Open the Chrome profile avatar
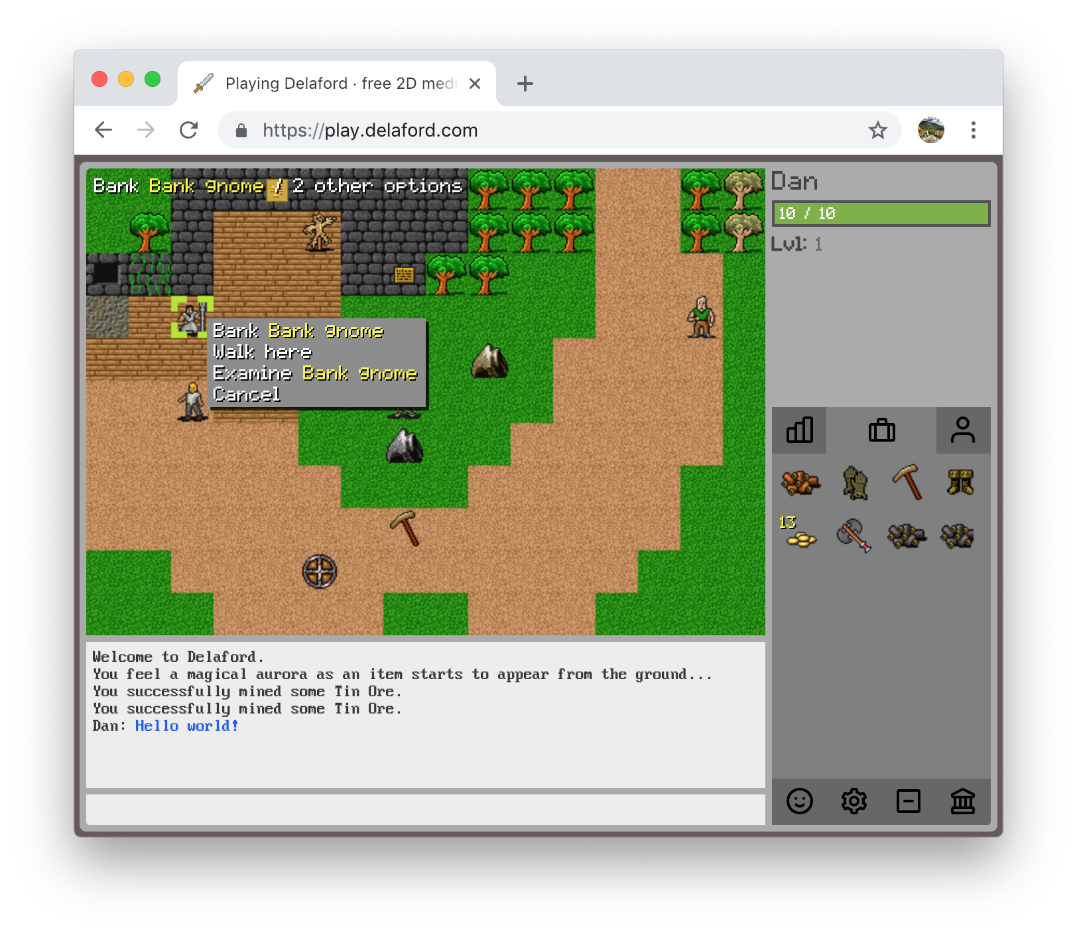 (931, 130)
